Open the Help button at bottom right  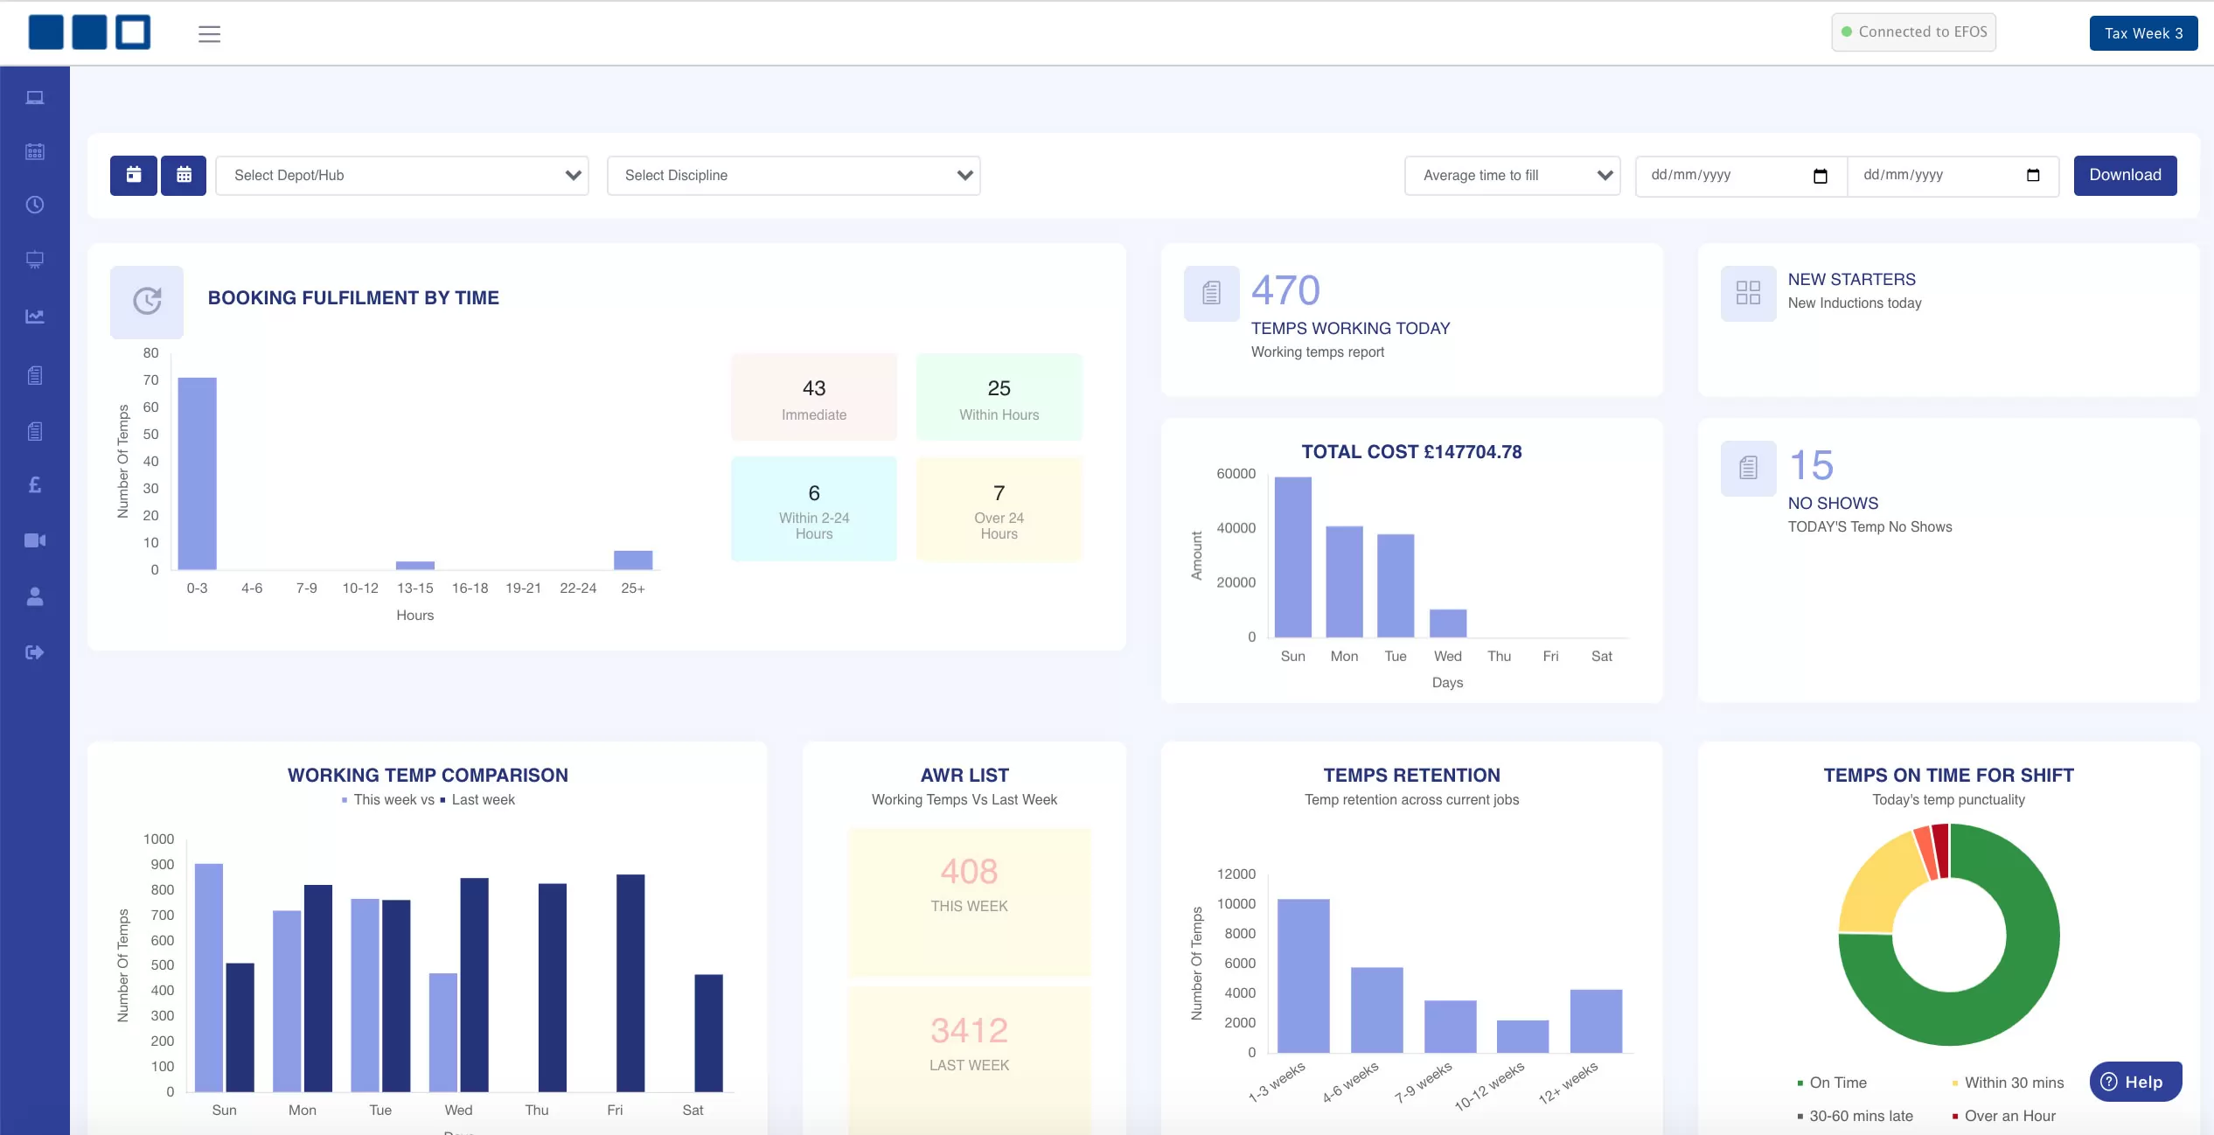coord(2134,1081)
